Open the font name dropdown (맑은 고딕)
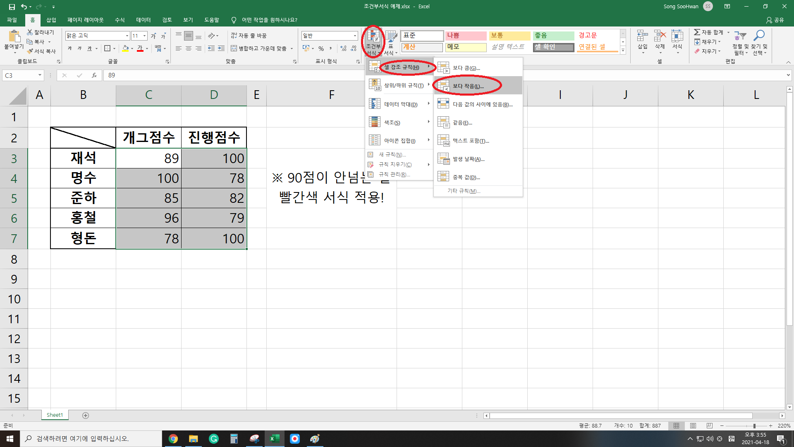This screenshot has height=447, width=794. [127, 36]
